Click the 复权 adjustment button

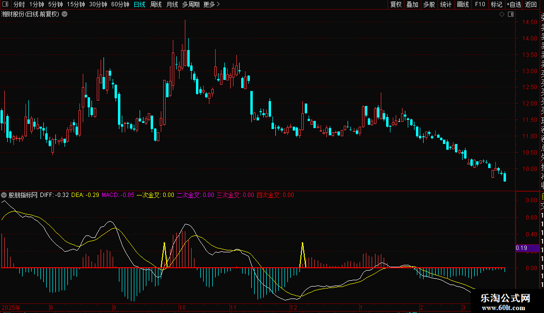[x=396, y=4]
